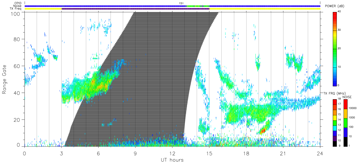The width and height of the screenshot is (360, 166).
Task: Click the yellow segment of the TX frequency color bar
Action: coord(335,118)
